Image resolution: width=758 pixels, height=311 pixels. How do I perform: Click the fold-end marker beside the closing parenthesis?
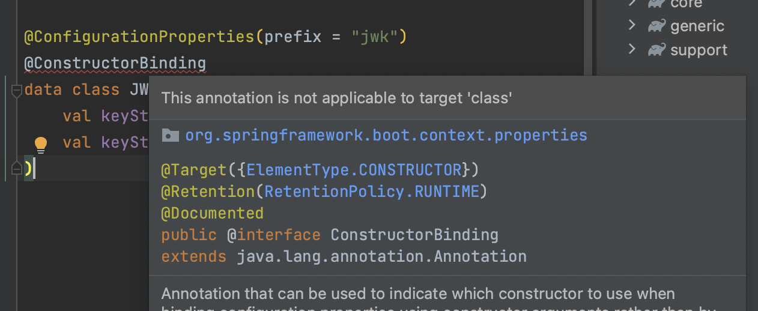click(16, 170)
